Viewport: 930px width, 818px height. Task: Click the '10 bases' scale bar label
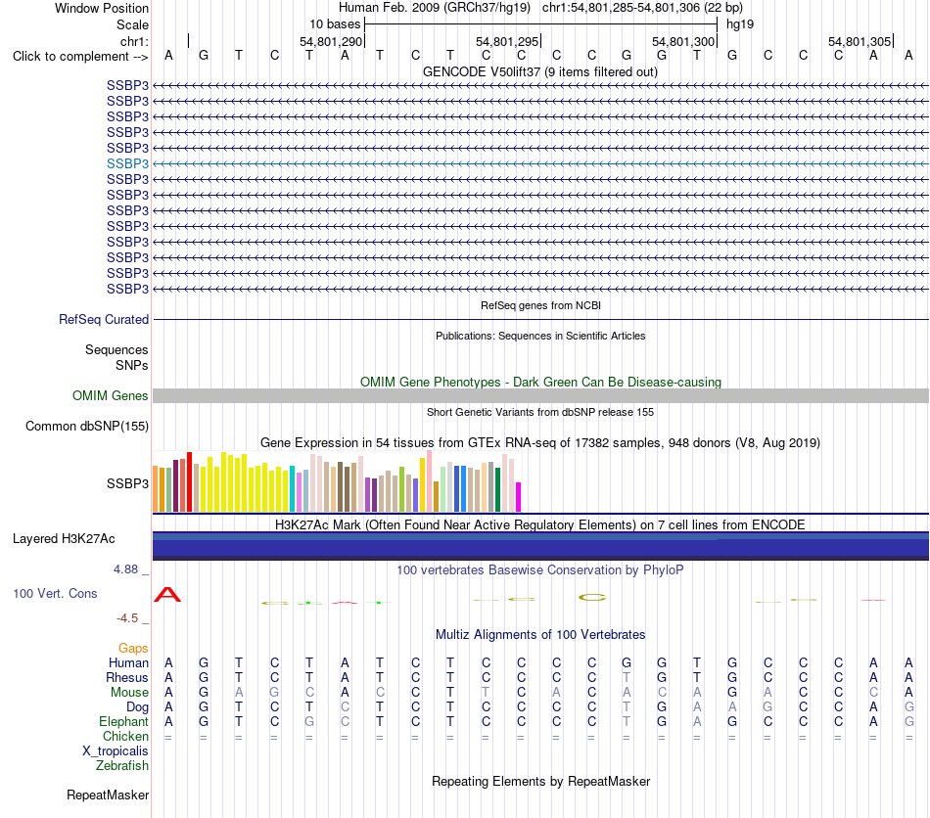click(x=335, y=24)
